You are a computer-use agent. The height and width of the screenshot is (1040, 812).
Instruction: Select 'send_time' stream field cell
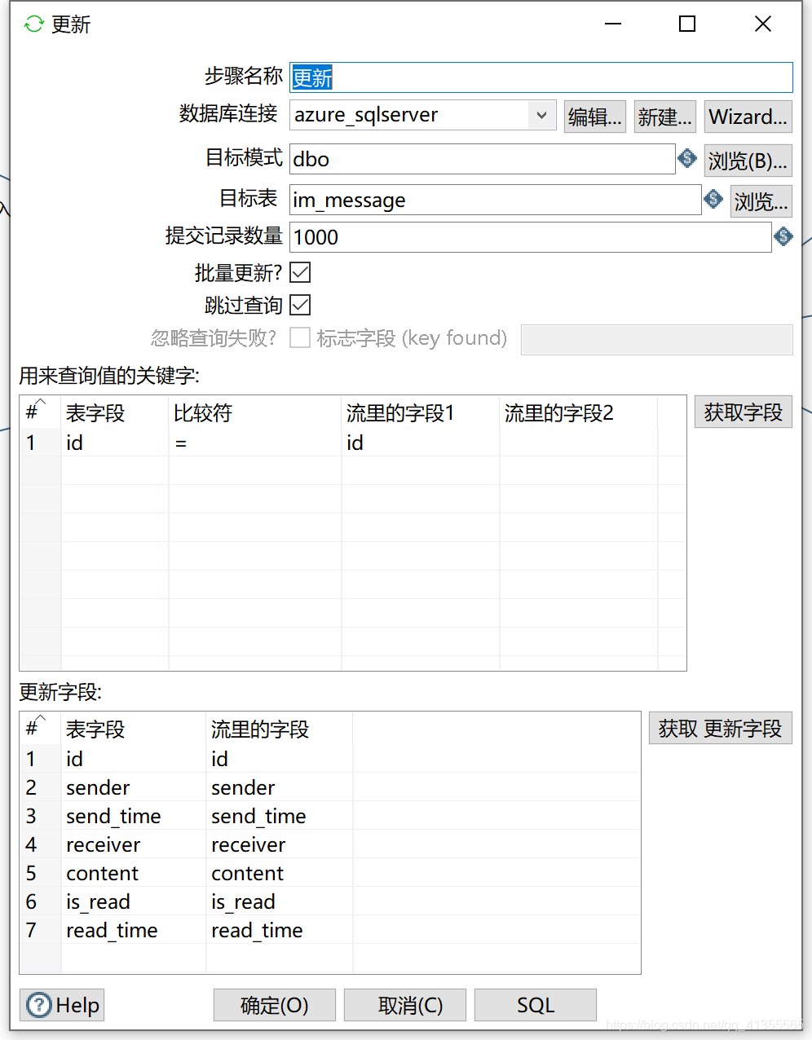pos(280,816)
